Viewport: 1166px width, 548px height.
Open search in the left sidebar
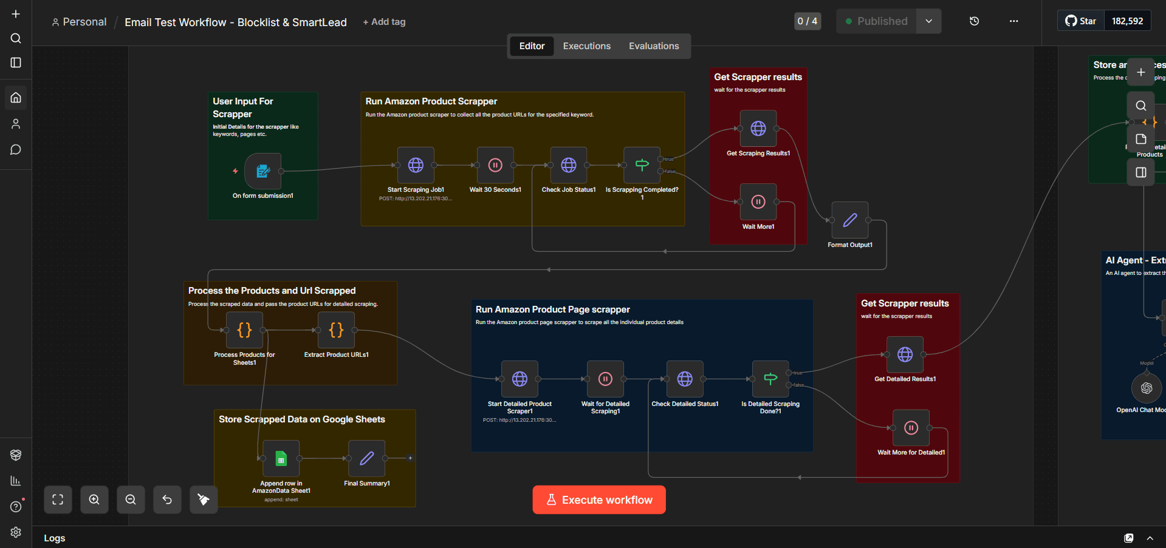coord(15,38)
